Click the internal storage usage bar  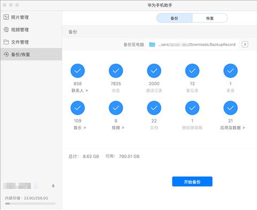30,204
